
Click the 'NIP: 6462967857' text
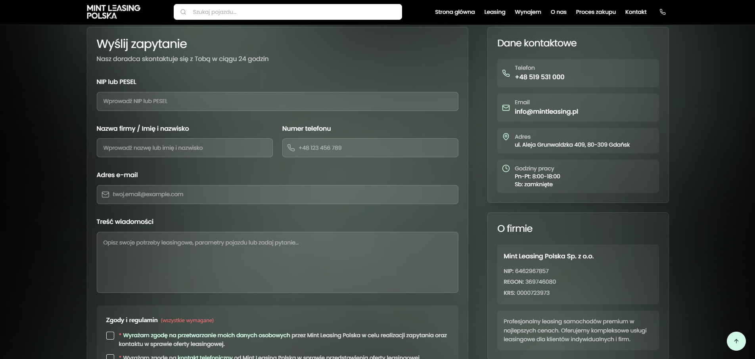[x=526, y=271]
